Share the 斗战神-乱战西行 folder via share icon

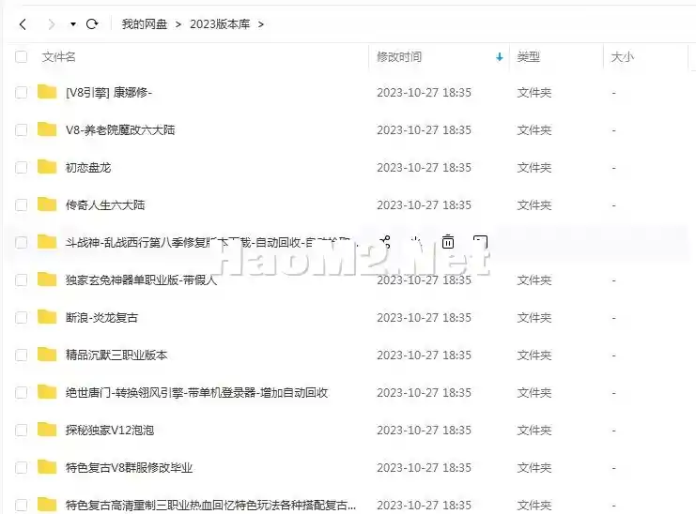tap(385, 242)
